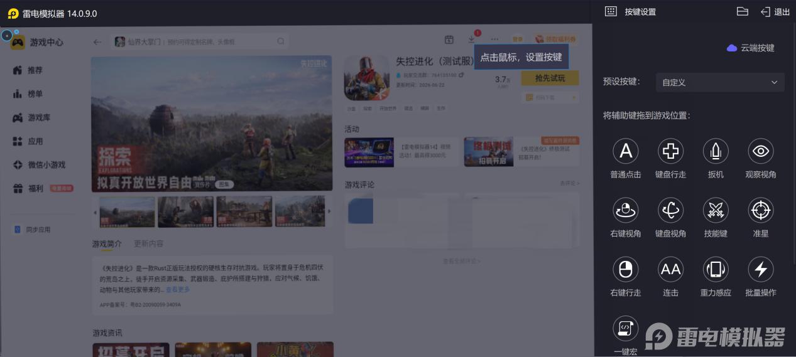Click 去评论 link in reviews
Screen dimensions: 796x357
(x=570, y=184)
